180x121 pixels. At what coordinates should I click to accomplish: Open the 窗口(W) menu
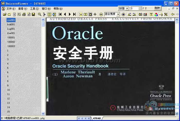[46, 8]
